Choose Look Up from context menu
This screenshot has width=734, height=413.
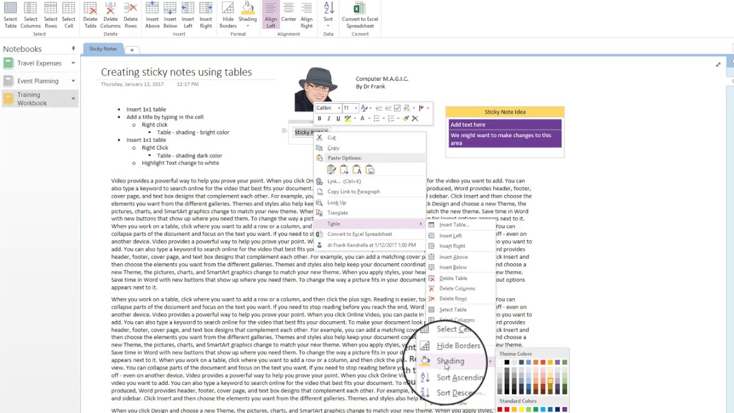pos(370,202)
